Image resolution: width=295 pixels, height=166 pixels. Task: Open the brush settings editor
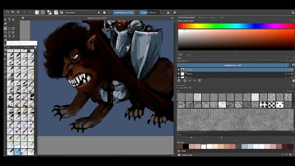pyautogui.click(x=56, y=12)
